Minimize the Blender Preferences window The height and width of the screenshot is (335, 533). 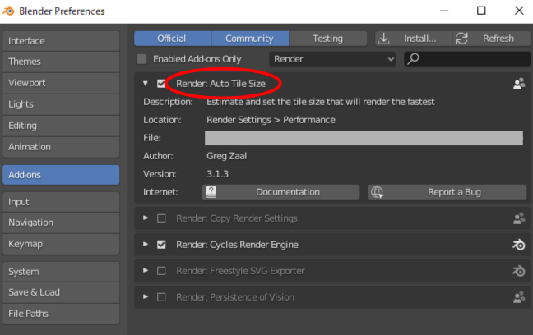[x=444, y=11]
